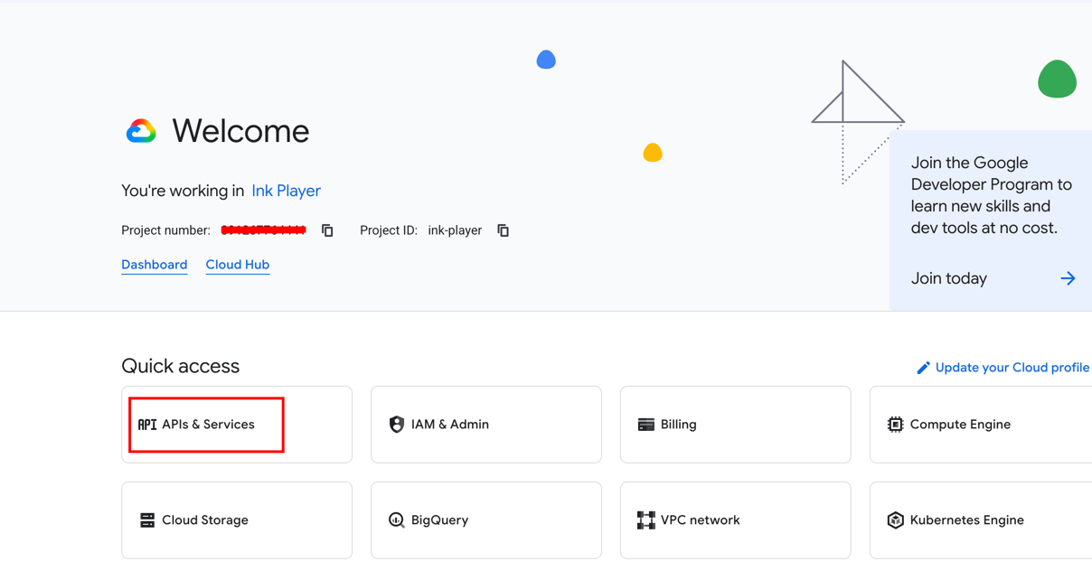Open the Kubernetes Engine card
1092x571 pixels.
[981, 520]
